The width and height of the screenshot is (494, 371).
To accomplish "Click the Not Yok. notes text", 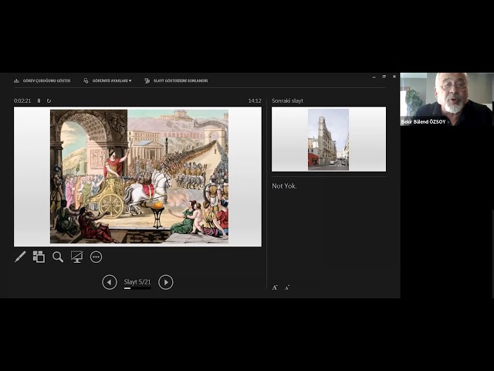I will pos(284,185).
